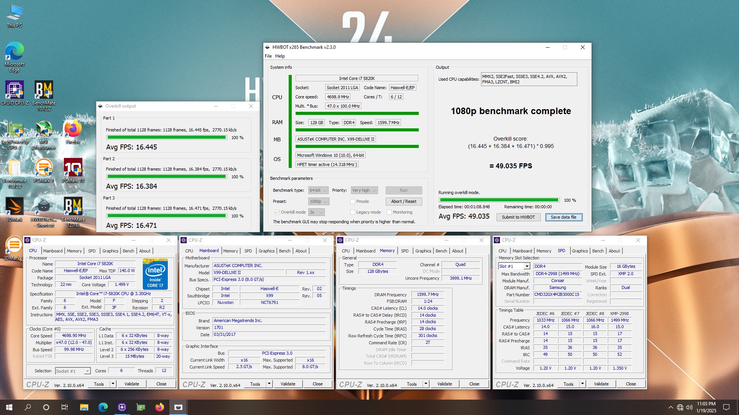This screenshot has width=739, height=415.
Task: Switch to SPD tab in Memory CPU-Z window
Action: coord(405,251)
